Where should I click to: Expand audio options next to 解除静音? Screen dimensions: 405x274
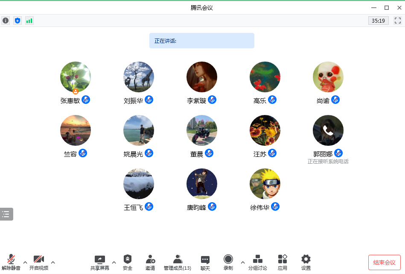[25, 263]
